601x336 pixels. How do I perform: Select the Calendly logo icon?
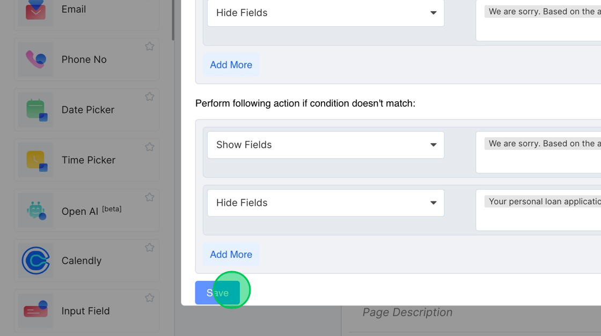pos(35,260)
